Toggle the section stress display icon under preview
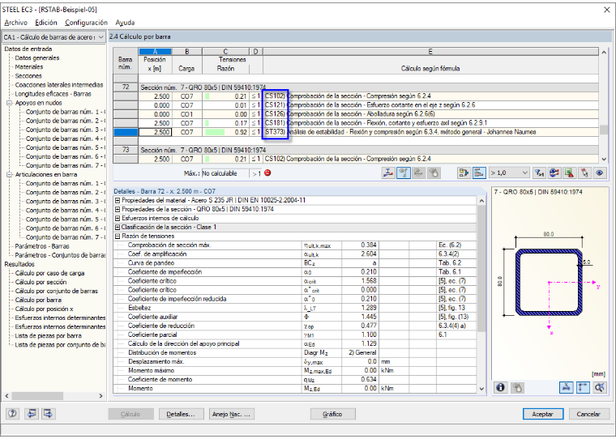616x439 pixels. [x=566, y=387]
